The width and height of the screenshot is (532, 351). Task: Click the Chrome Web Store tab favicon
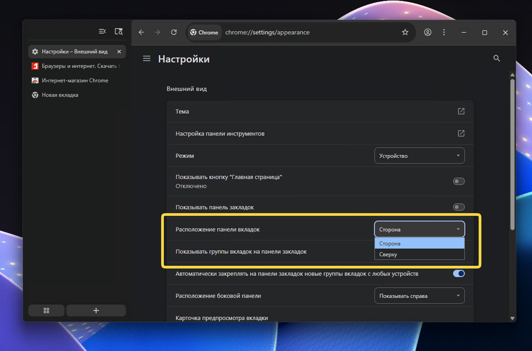35,81
